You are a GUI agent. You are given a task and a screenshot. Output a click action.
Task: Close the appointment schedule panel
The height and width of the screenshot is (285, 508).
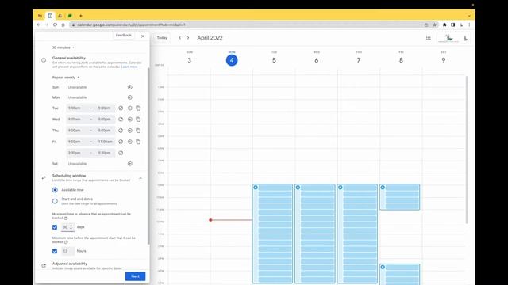tap(143, 36)
